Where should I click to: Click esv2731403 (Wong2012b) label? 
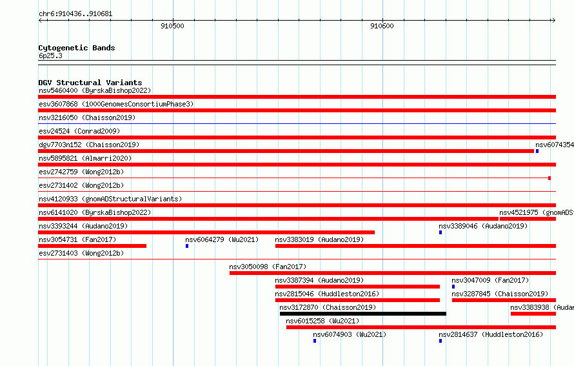coord(81,253)
